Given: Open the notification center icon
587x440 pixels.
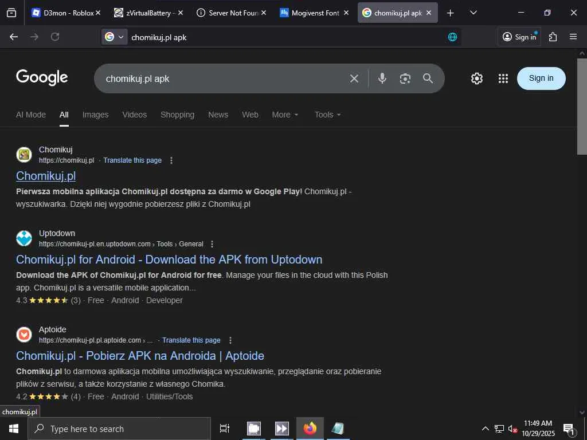Looking at the screenshot, I should coord(569,429).
